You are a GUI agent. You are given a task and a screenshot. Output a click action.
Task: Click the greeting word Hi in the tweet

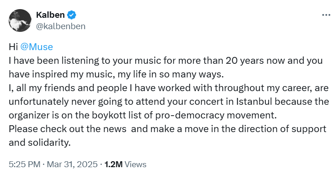tap(13, 47)
